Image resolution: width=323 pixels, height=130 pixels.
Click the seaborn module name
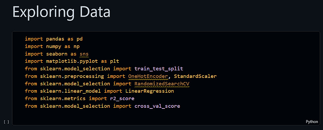57,54
